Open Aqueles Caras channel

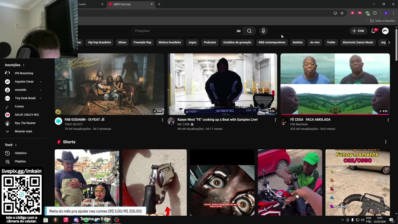[24, 82]
